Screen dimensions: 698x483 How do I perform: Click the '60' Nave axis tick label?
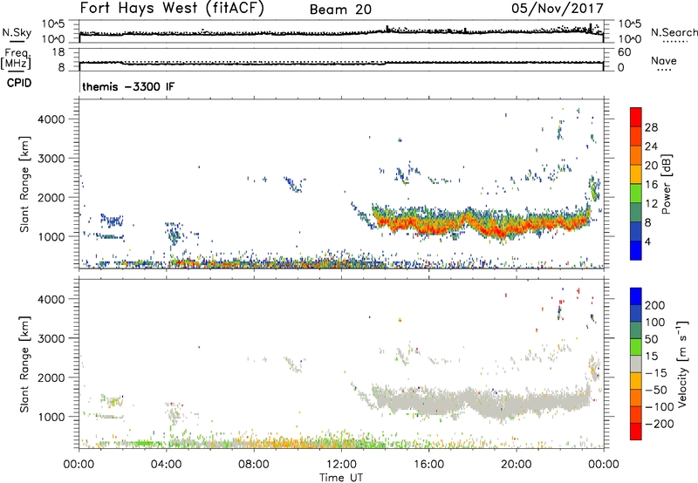pos(625,52)
